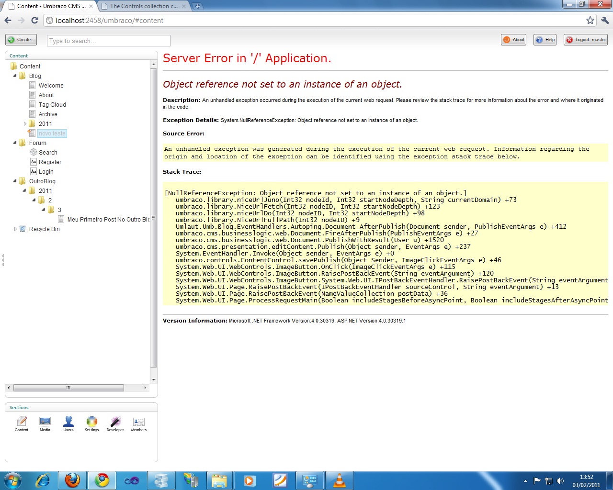Screen dimensions: 613x490
Task: Log out the master user
Action: click(586, 40)
